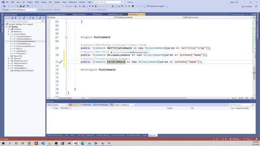Click the Save icon in toolbar

click(x=21, y=6)
